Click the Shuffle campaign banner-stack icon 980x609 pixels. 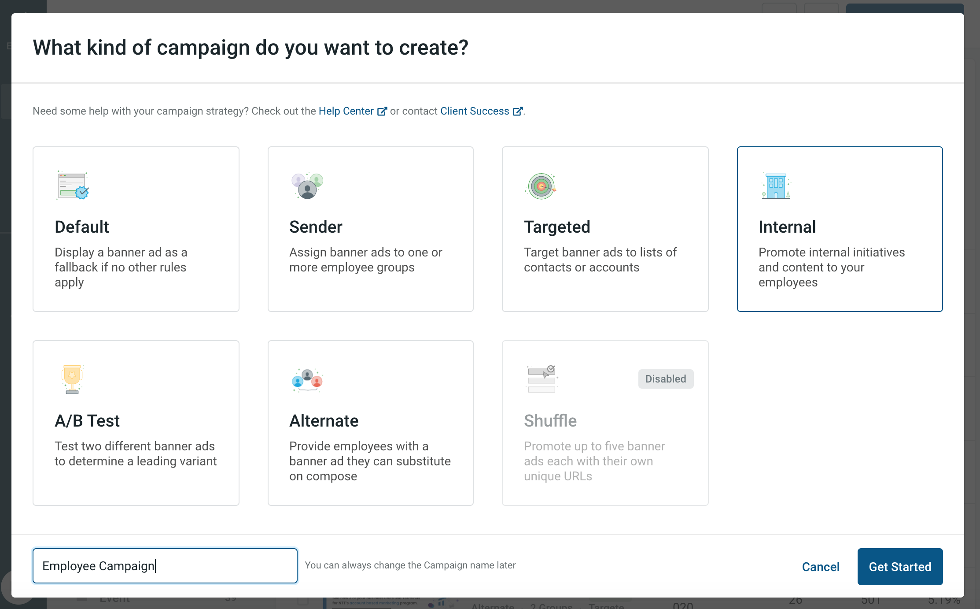click(x=542, y=379)
